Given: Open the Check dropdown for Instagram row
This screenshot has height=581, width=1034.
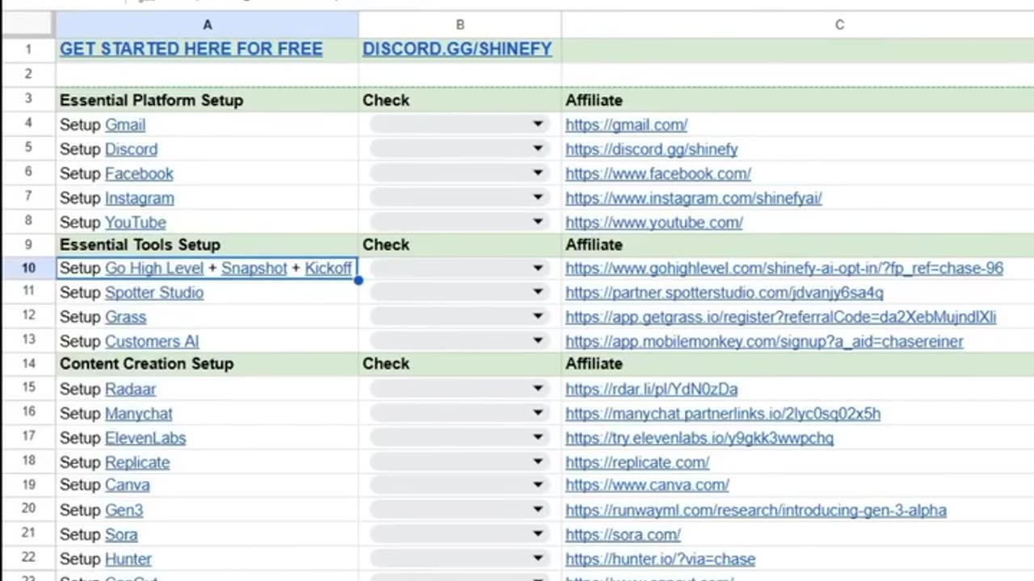Looking at the screenshot, I should pos(458,197).
